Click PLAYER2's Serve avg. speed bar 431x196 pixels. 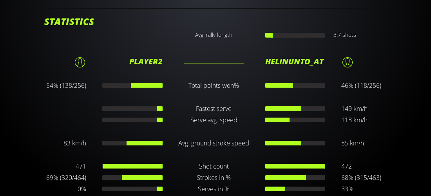tap(132, 120)
